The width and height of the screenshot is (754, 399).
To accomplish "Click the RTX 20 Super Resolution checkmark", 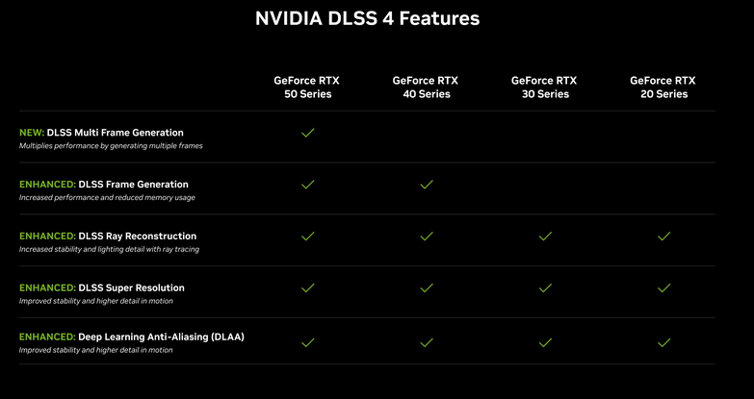I will tap(663, 288).
